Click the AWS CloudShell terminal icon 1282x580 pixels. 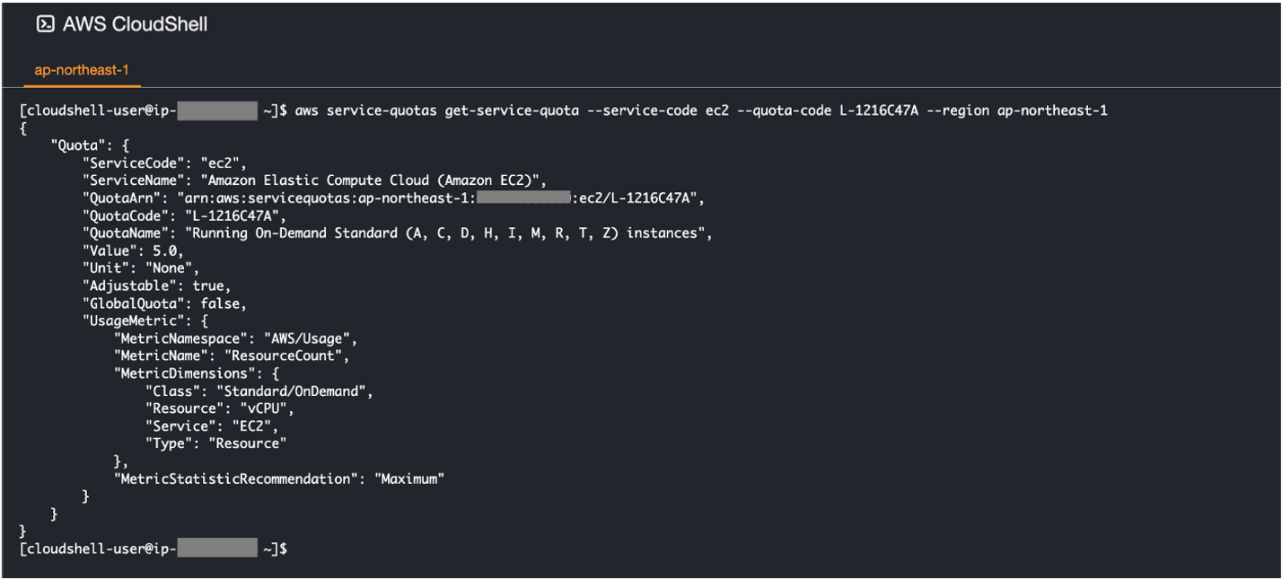[x=46, y=25]
